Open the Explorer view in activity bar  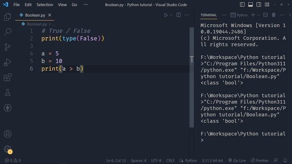coord(7,17)
